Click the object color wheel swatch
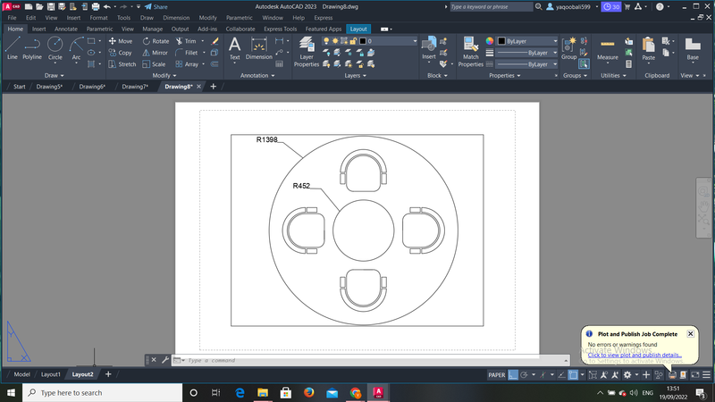The width and height of the screenshot is (715, 402). coord(489,41)
